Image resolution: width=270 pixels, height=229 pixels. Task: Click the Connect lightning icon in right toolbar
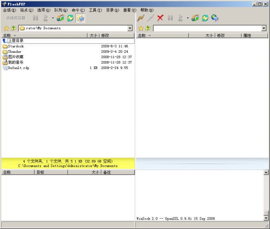pos(141,18)
